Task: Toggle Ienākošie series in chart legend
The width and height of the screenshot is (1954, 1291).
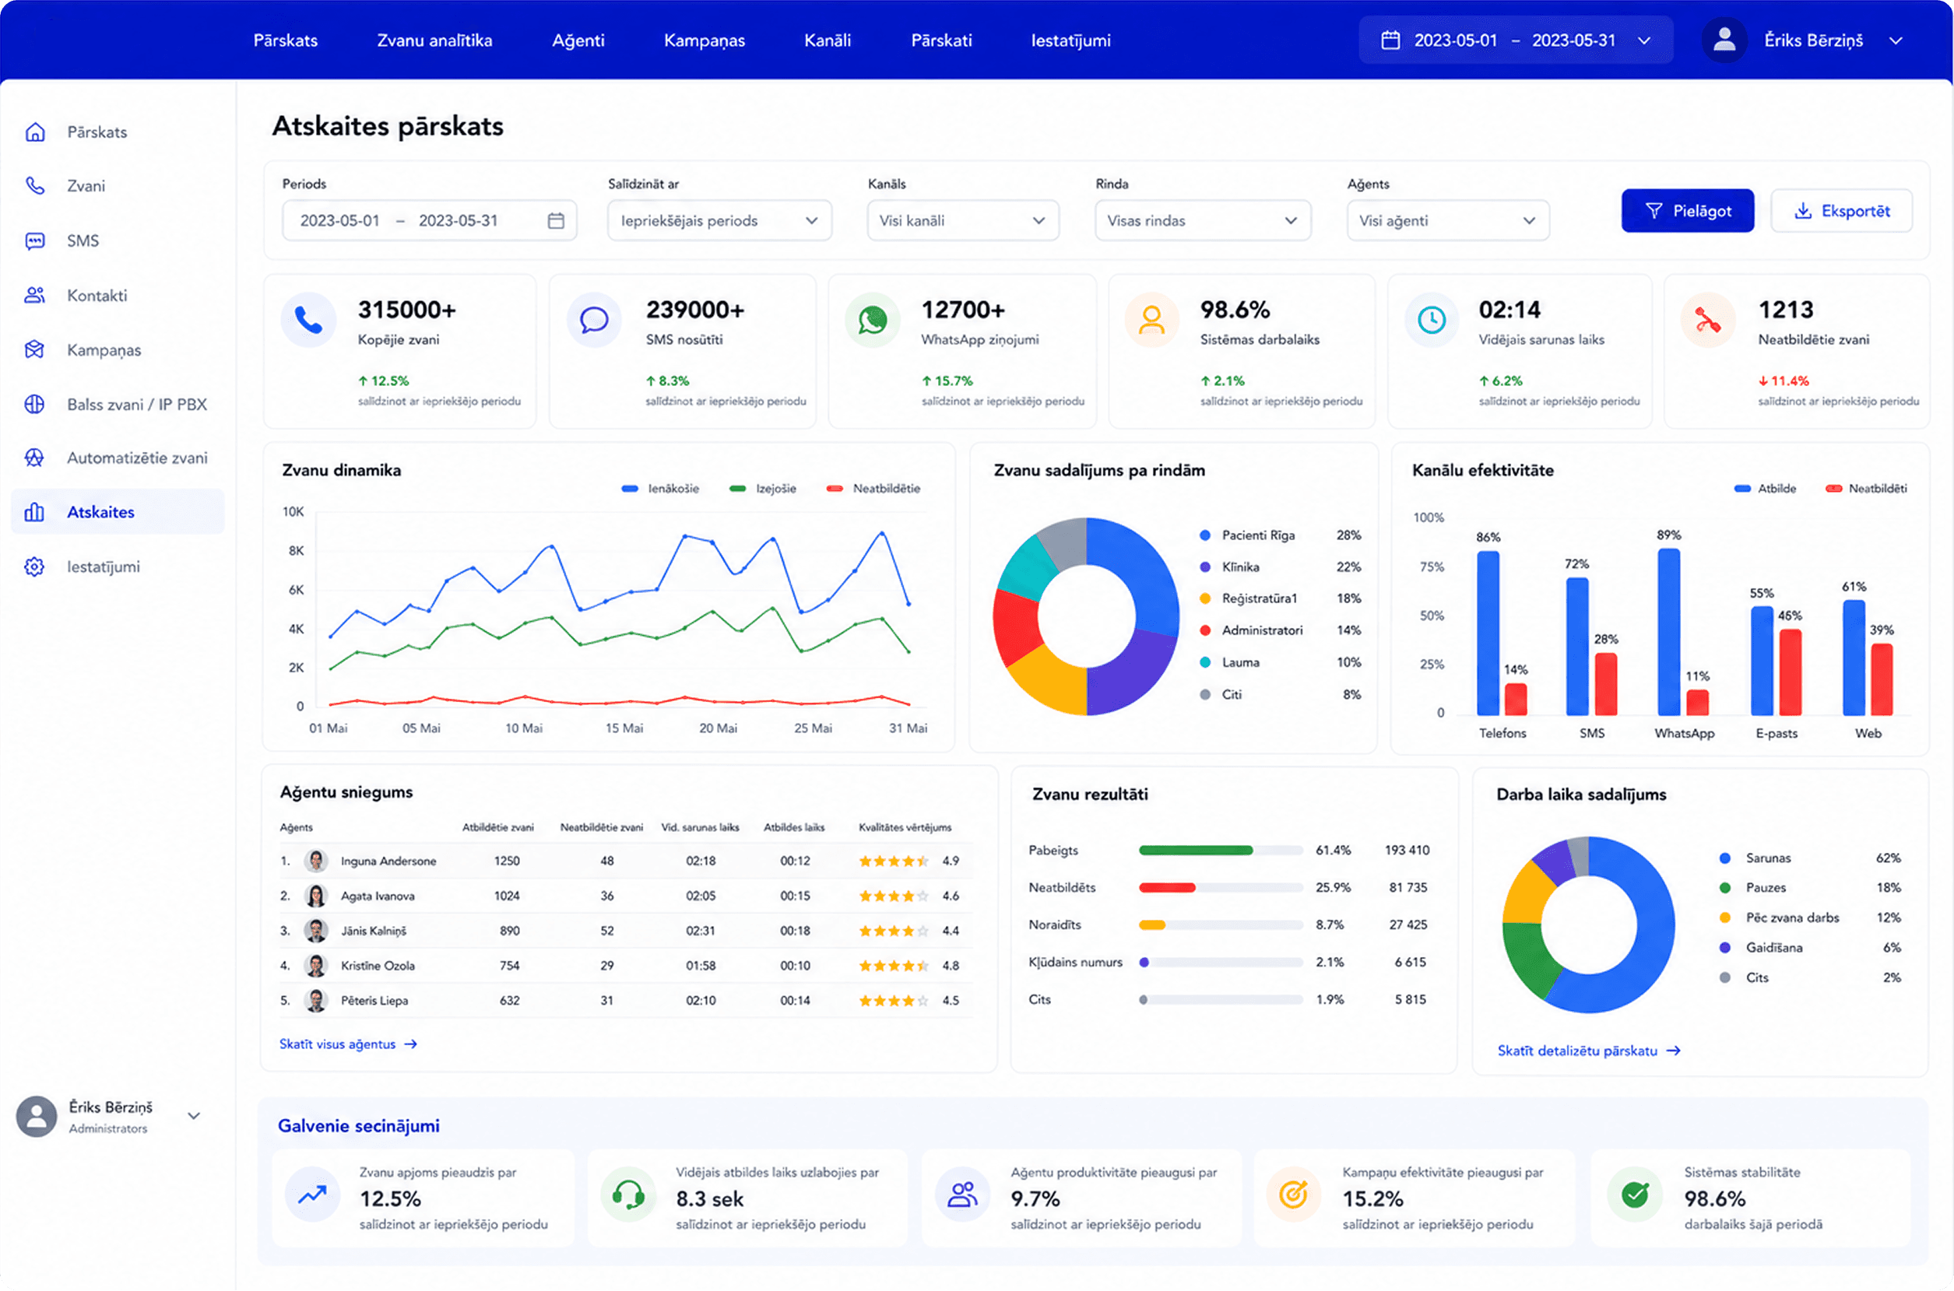Action: pyautogui.click(x=660, y=489)
